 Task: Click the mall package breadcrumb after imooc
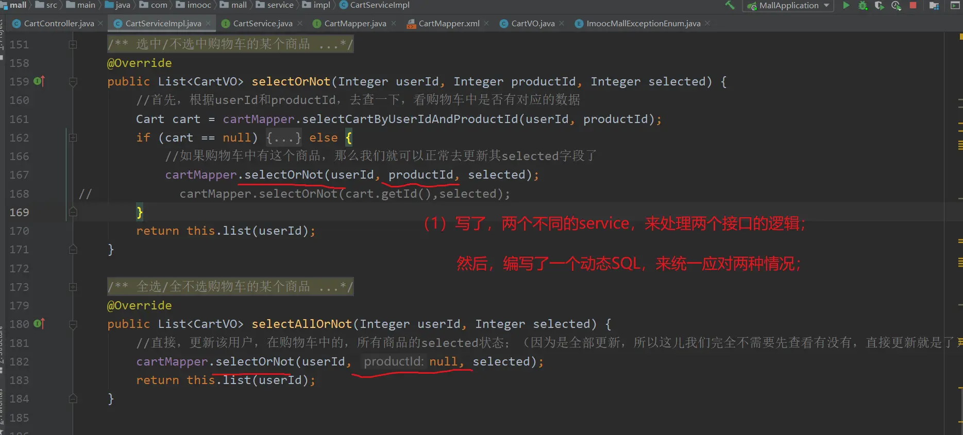point(233,5)
